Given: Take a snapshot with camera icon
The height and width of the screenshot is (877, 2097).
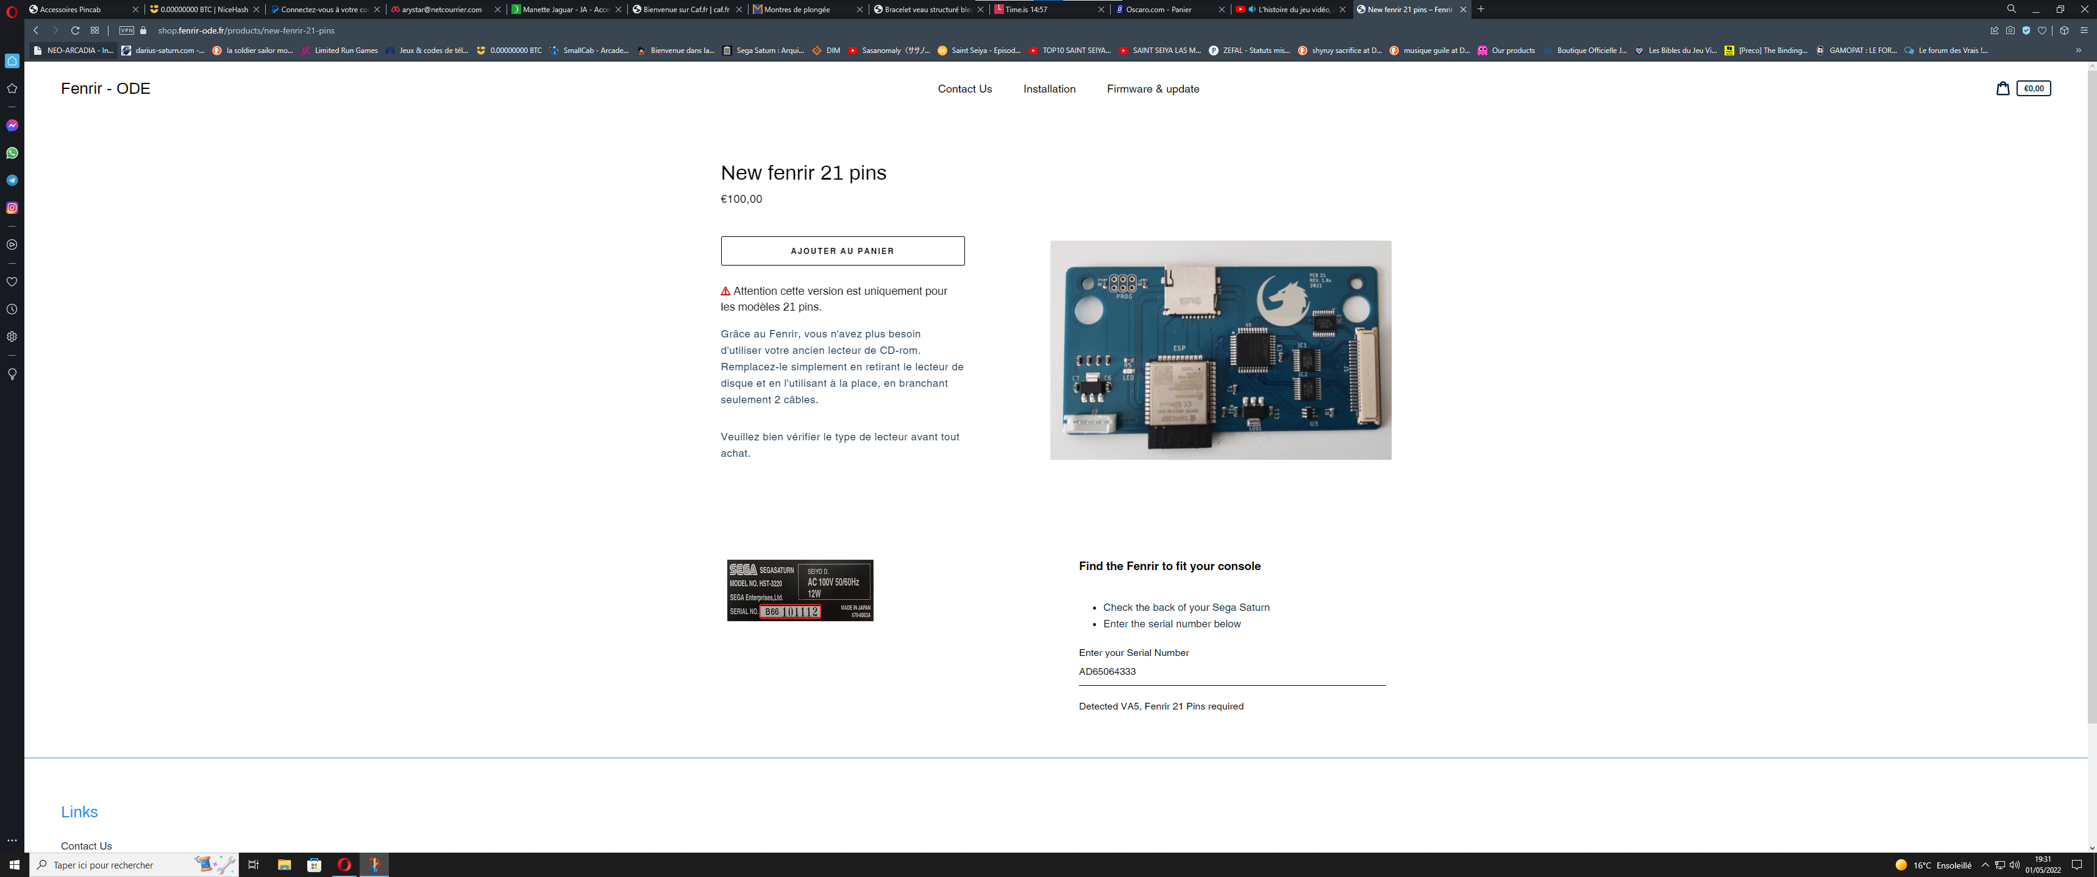Looking at the screenshot, I should 2010,31.
